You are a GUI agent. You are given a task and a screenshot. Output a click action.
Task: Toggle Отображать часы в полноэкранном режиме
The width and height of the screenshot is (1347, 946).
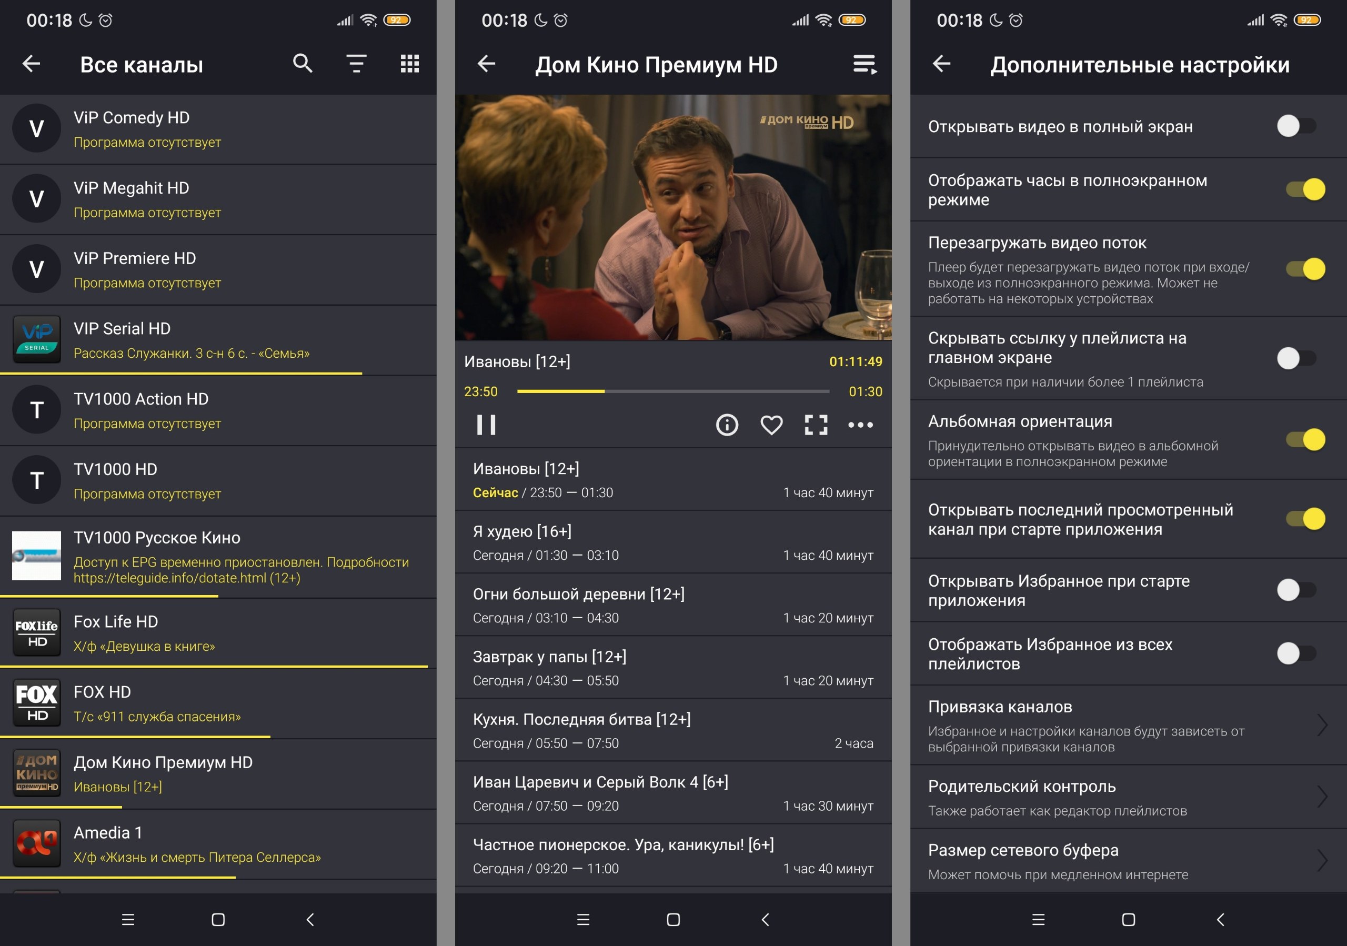[1305, 189]
